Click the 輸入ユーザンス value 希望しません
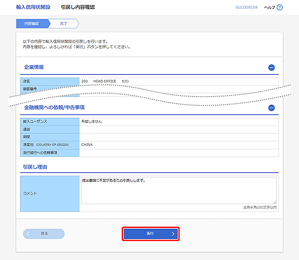Viewport: 299px width, 260px height. tap(92, 121)
